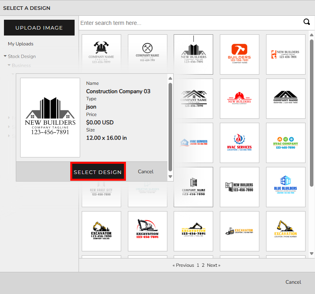
Task: Choose the red flame HVAC Services logo
Action: click(x=239, y=142)
